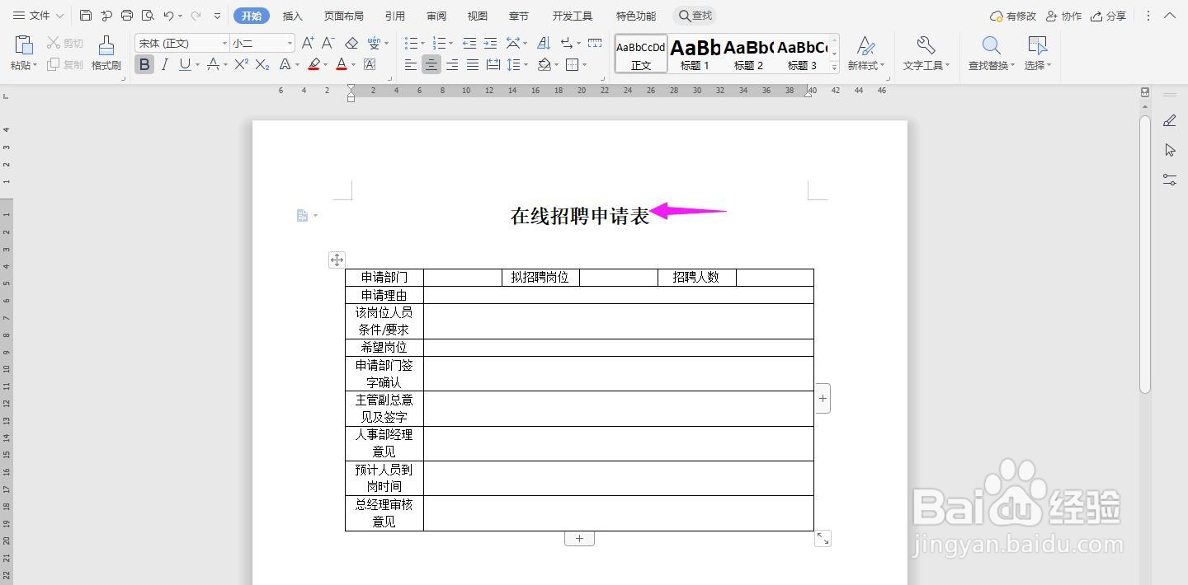Screen dimensions: 1188x585
Task: Expand the numbered list dropdown arrow
Action: tap(451, 43)
